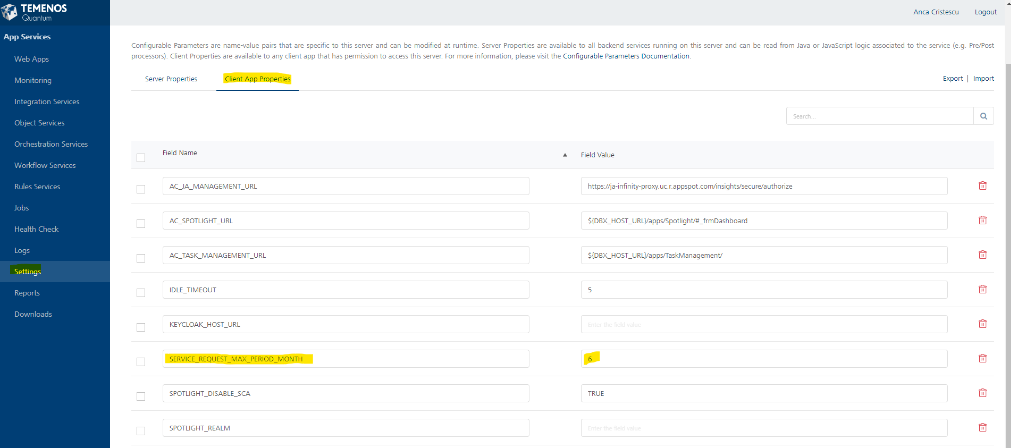
Task: Toggle the select-all checkbox in header
Action: [141, 158]
